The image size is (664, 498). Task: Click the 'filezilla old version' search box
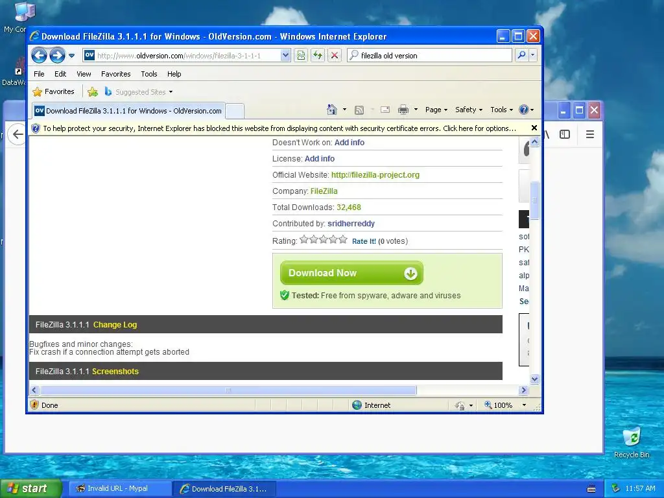[430, 56]
